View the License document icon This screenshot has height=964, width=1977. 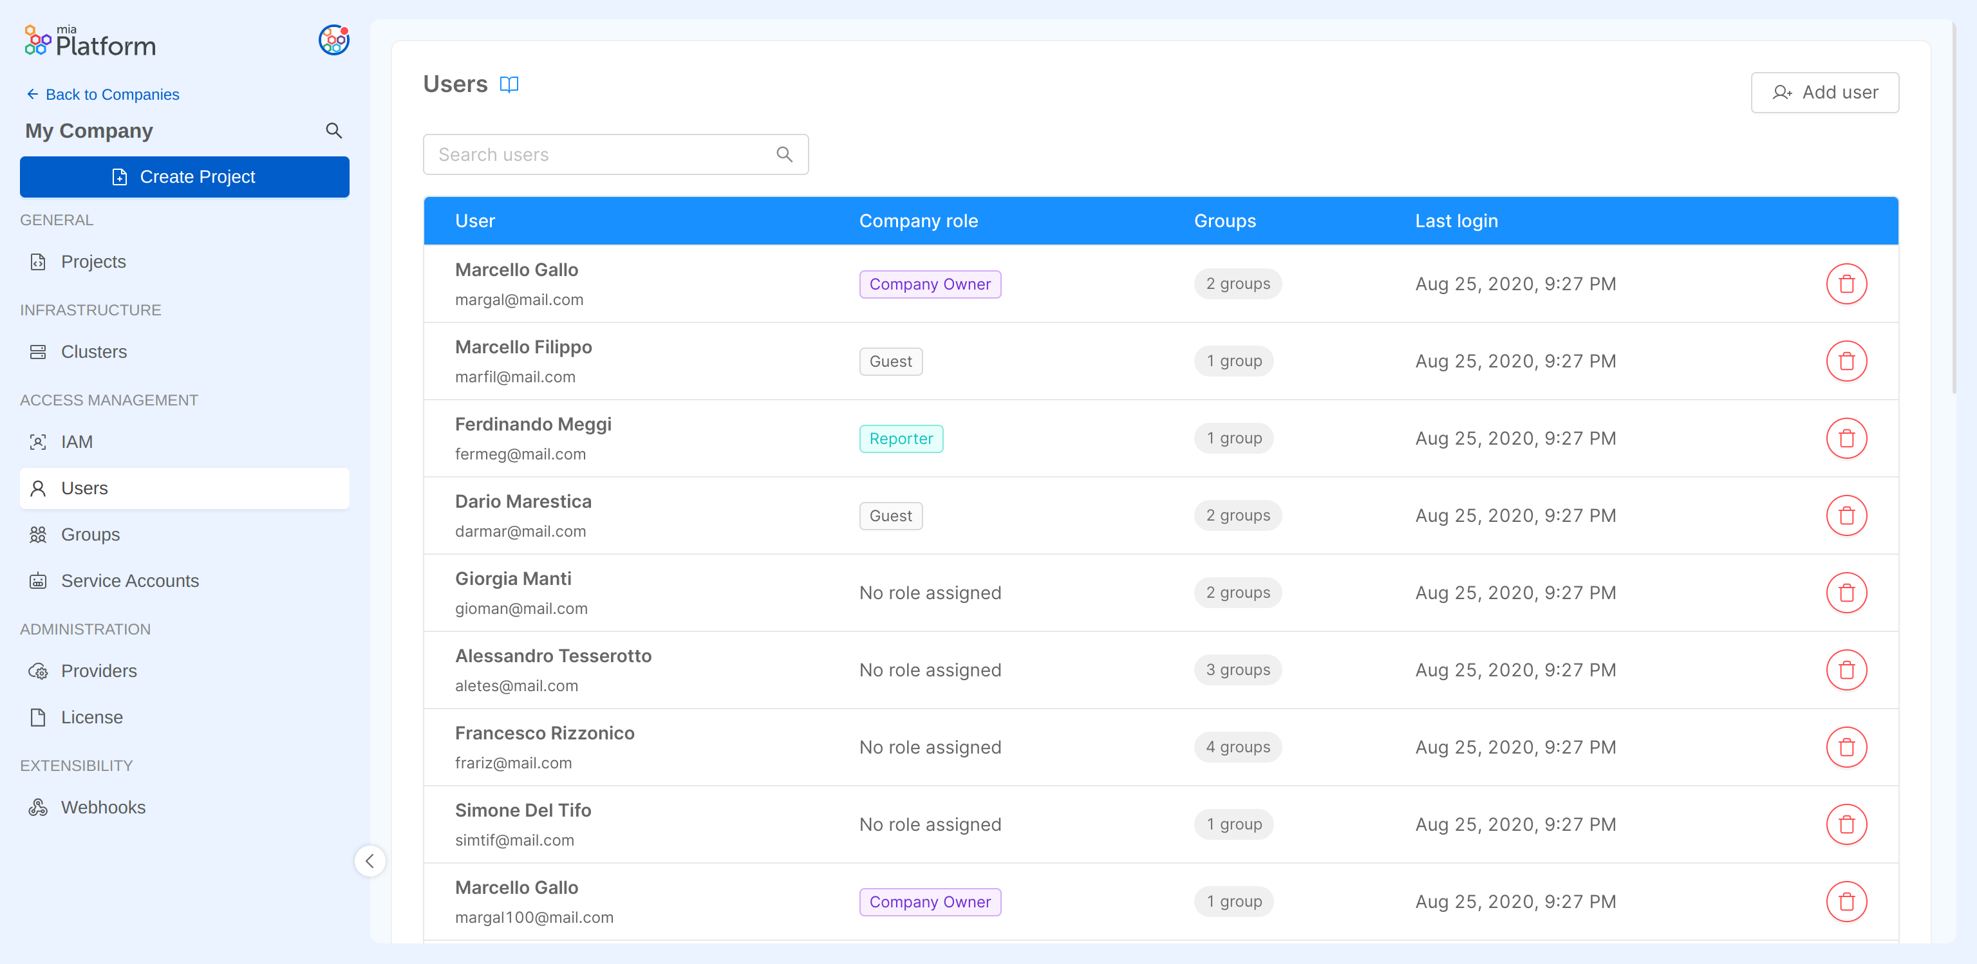pyautogui.click(x=37, y=717)
